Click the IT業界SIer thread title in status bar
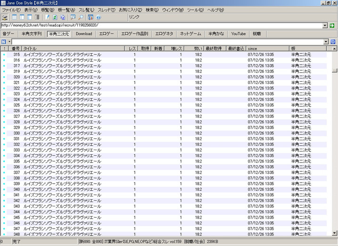Viewport: 338px width, 246px height. click(x=143, y=241)
